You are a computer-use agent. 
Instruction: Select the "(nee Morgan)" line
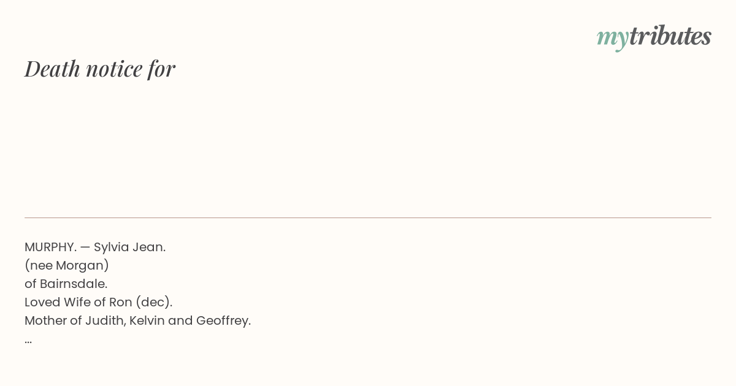[67, 265]
